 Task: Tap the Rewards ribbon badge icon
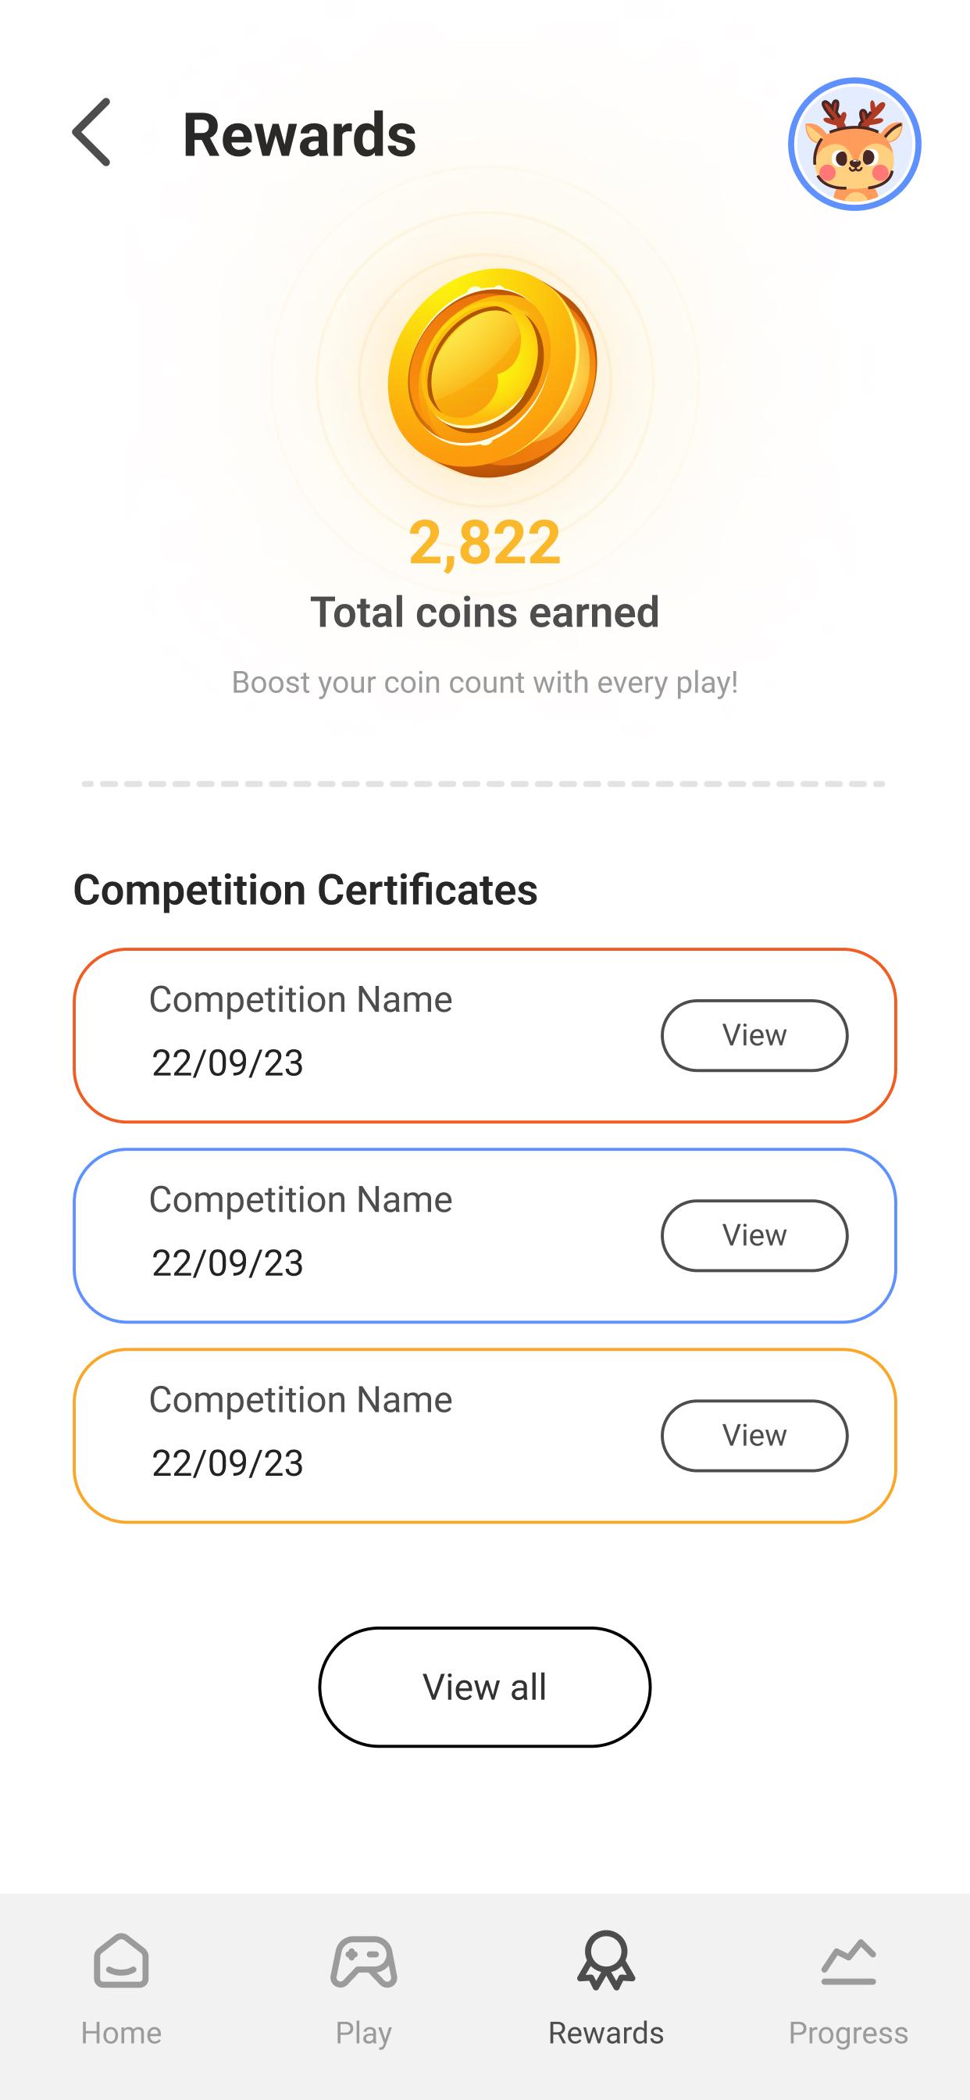pyautogui.click(x=605, y=1960)
